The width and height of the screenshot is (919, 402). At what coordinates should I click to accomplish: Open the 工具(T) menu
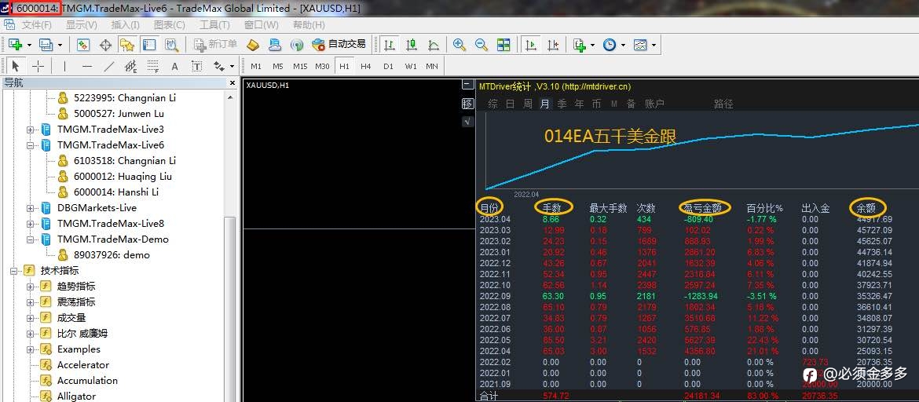(214, 25)
